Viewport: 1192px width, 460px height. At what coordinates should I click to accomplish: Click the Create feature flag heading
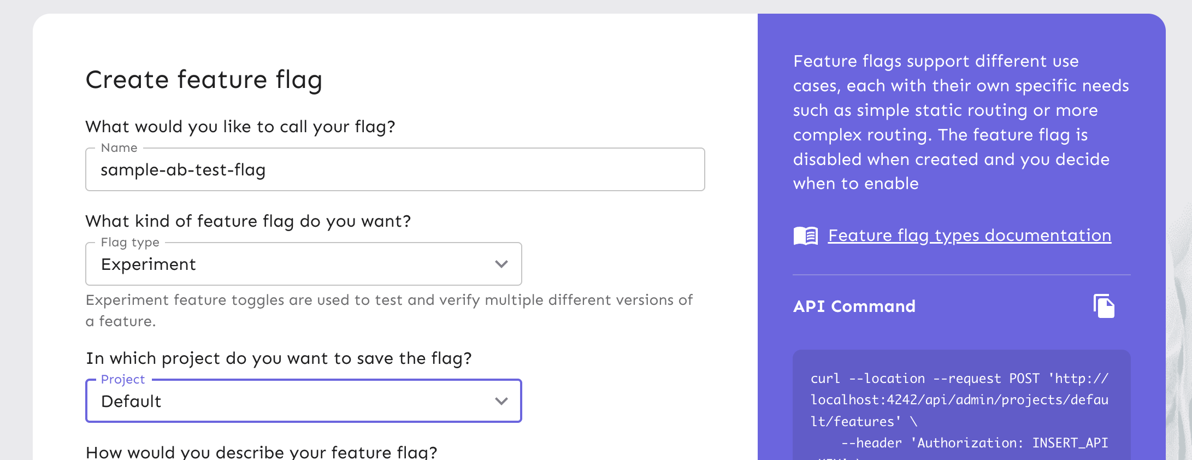(204, 80)
